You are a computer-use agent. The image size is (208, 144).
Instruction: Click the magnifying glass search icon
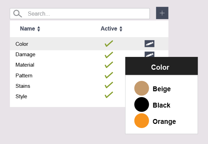[x=17, y=14]
